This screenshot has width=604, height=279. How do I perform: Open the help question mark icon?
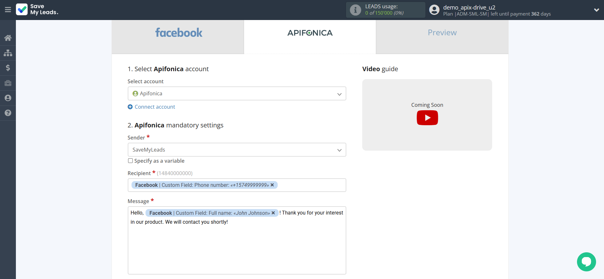[x=8, y=113]
